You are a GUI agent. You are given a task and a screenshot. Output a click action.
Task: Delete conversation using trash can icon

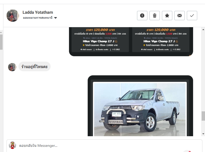pyautogui.click(x=155, y=16)
